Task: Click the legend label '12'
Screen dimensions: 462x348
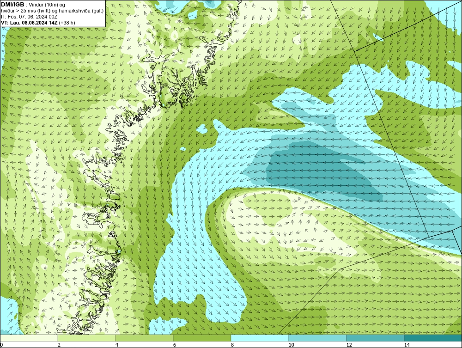Action: point(349,345)
